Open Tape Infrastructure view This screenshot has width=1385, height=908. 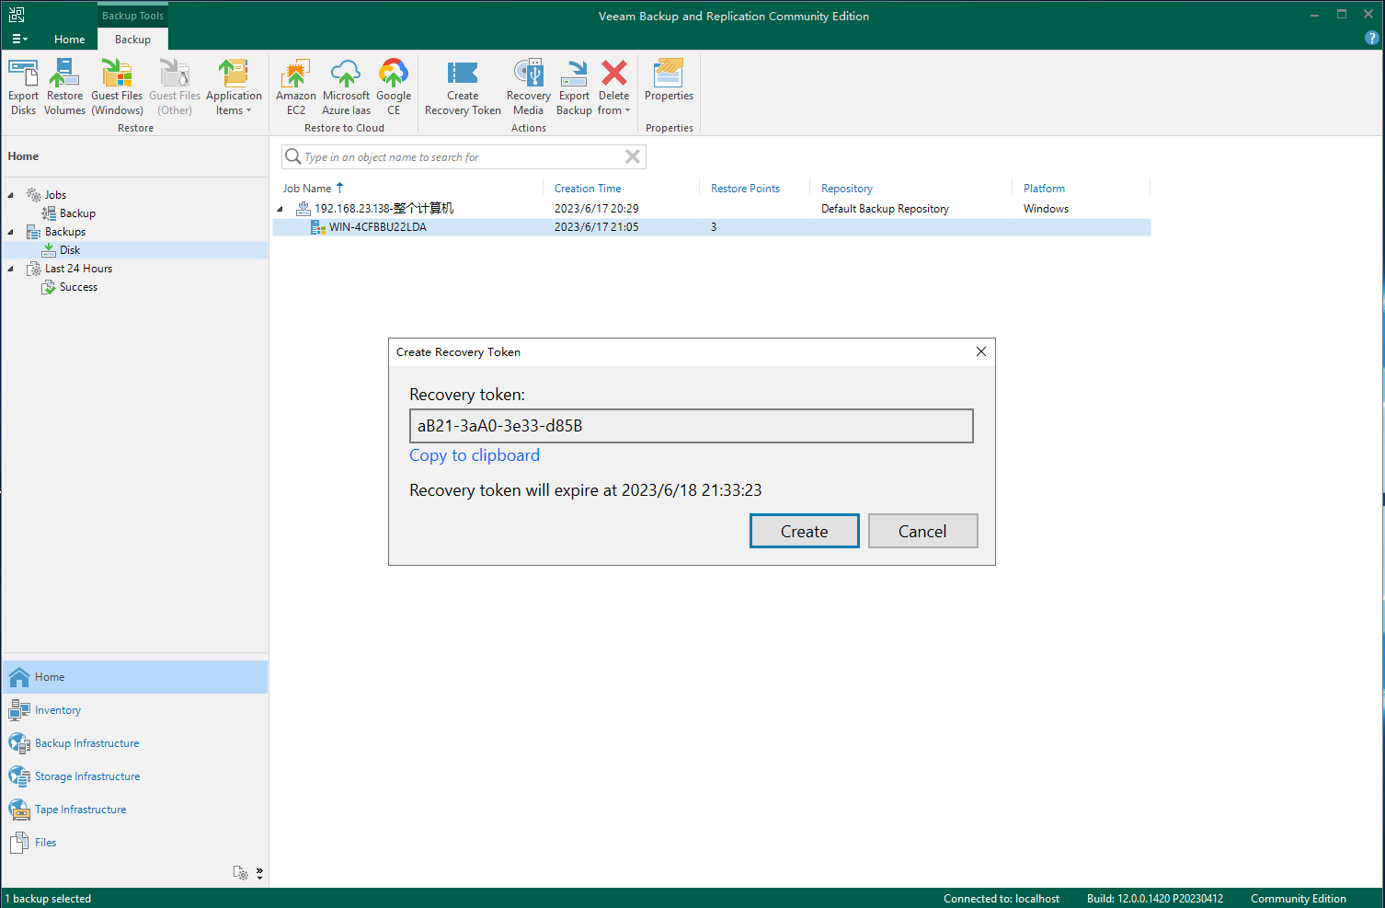tap(135, 810)
